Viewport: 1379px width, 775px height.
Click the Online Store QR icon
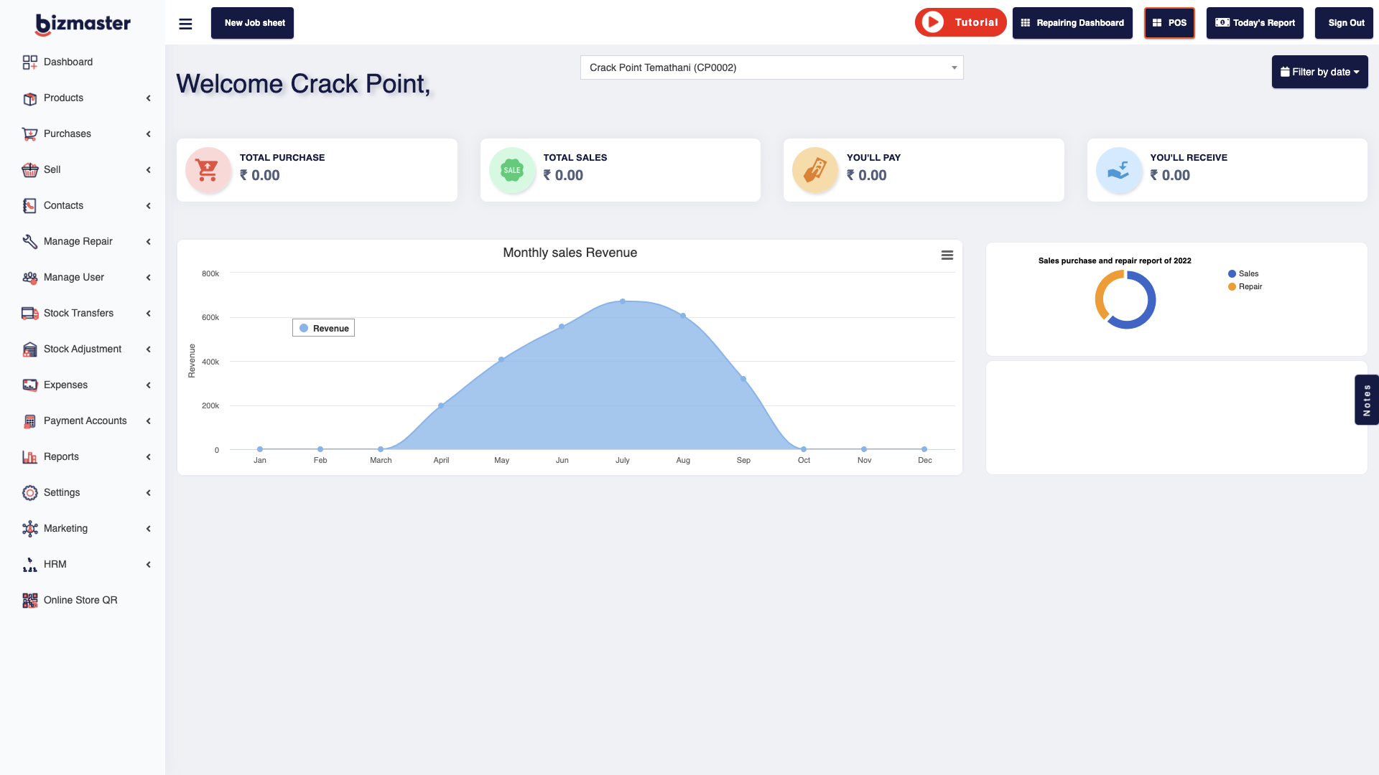coord(29,600)
